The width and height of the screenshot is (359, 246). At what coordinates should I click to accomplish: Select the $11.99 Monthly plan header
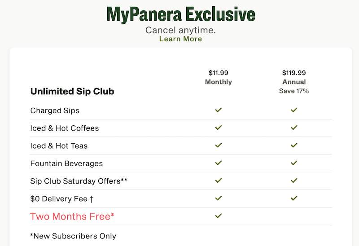[x=219, y=77]
